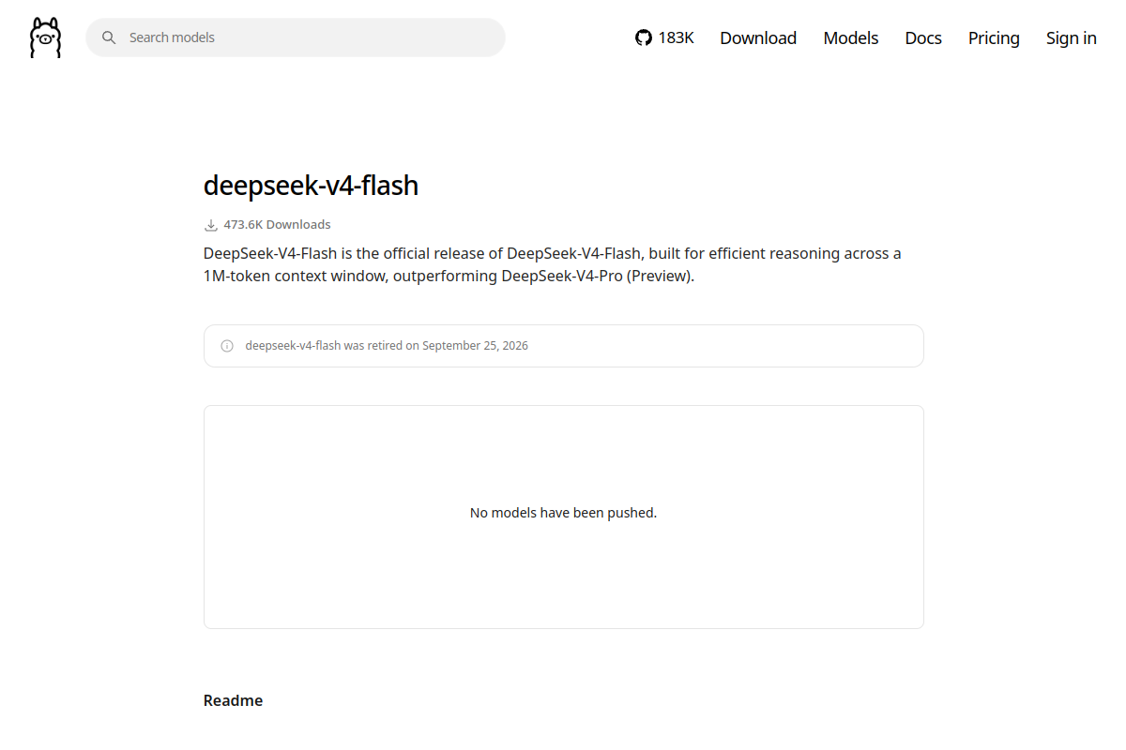The height and width of the screenshot is (750, 1126).
Task: Click the DeepSeek-V4-Flash description paragraph
Action: pos(553,264)
